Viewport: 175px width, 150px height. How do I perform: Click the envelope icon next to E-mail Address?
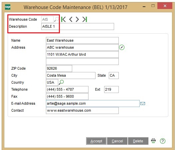pyautogui.click(x=143, y=103)
